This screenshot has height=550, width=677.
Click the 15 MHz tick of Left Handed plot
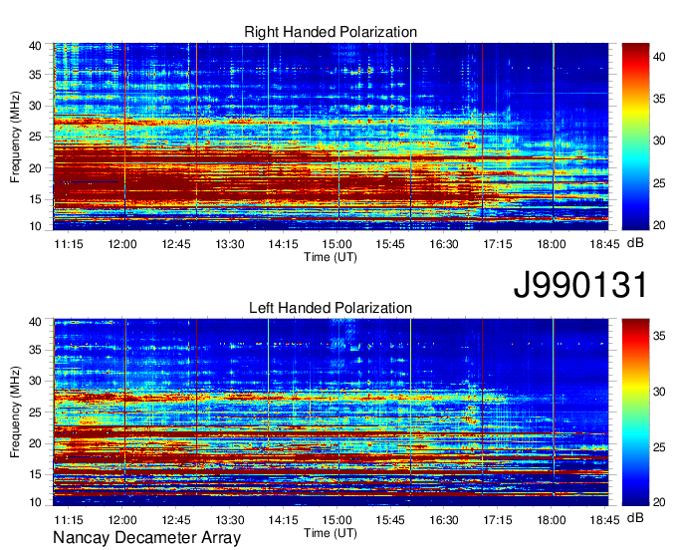[x=35, y=474]
